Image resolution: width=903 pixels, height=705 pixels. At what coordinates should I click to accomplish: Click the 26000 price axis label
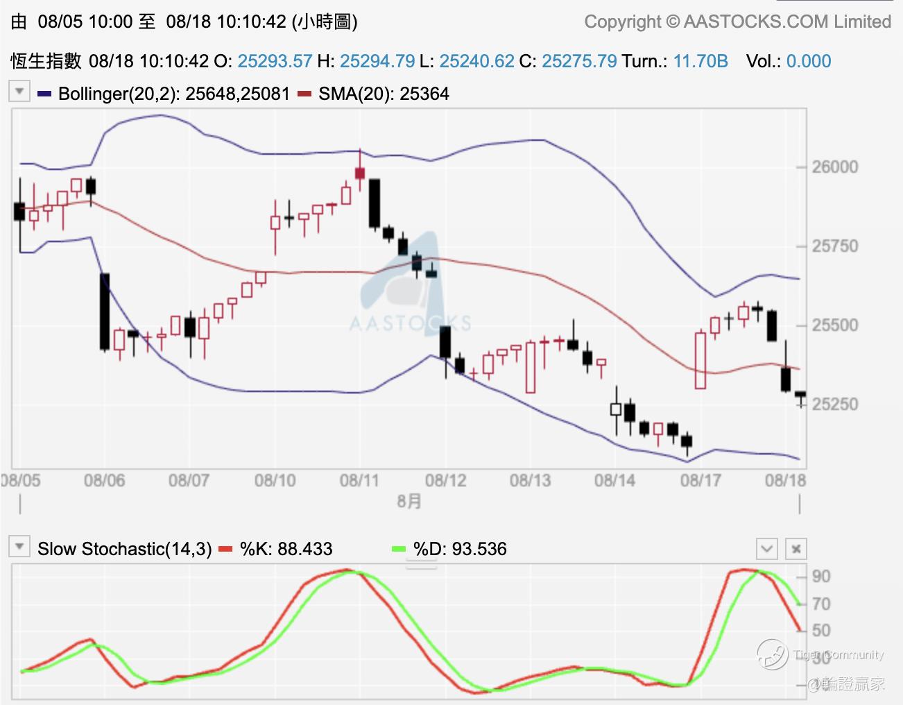(x=835, y=167)
